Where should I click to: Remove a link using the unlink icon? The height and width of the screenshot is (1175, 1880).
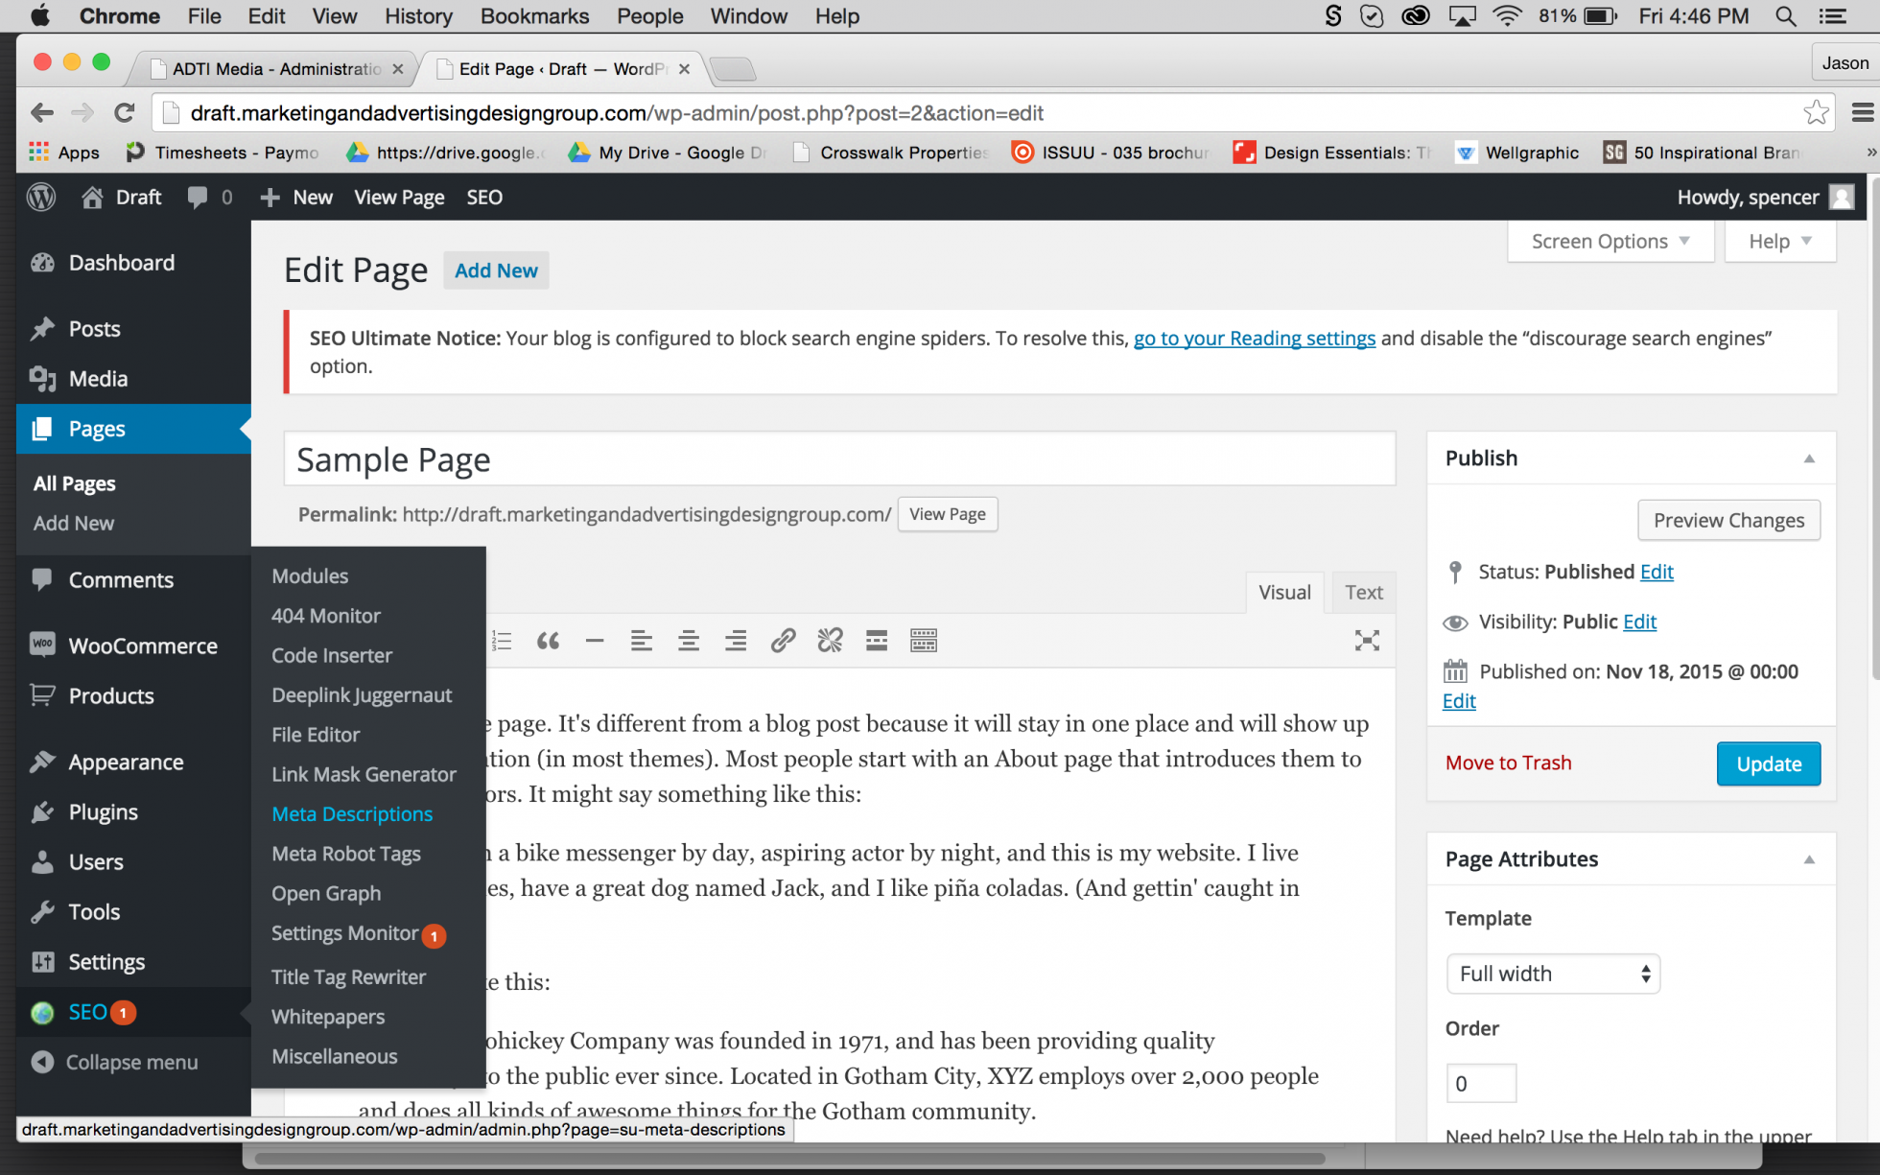(829, 640)
